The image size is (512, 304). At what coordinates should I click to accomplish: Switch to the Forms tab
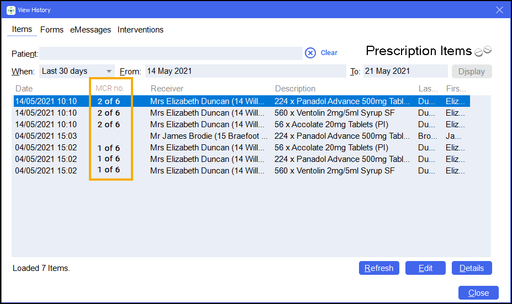click(x=52, y=30)
